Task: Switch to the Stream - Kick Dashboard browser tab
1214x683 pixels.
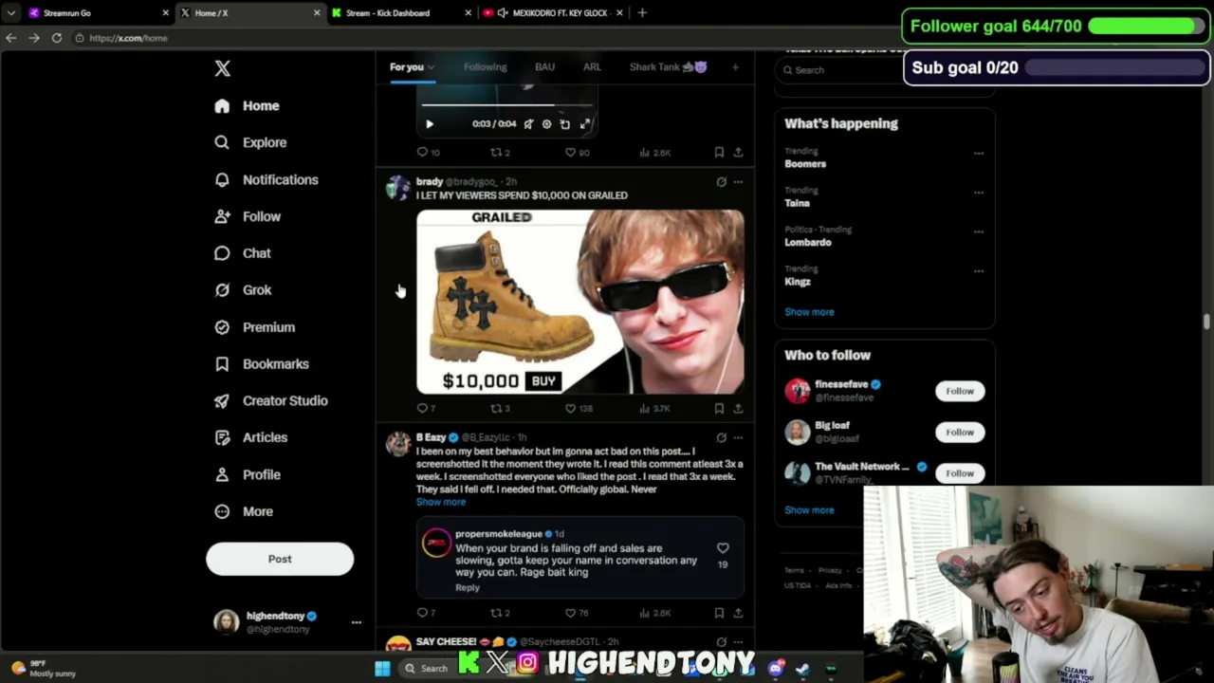Action: pos(400,13)
